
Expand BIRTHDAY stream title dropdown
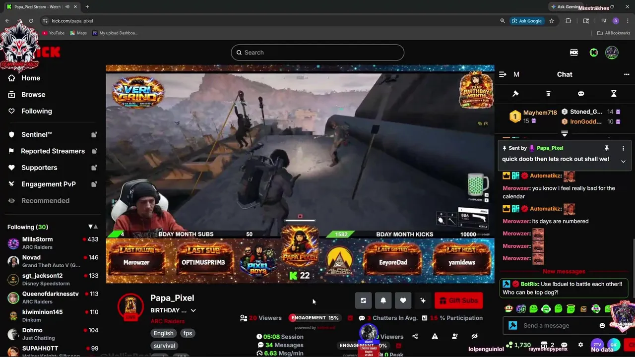(193, 310)
